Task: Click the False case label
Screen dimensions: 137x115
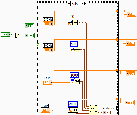Action: [75, 4]
